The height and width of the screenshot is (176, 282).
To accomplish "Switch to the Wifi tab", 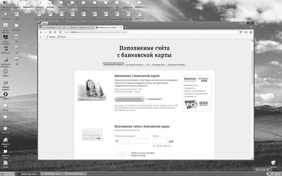I will coord(148,64).
